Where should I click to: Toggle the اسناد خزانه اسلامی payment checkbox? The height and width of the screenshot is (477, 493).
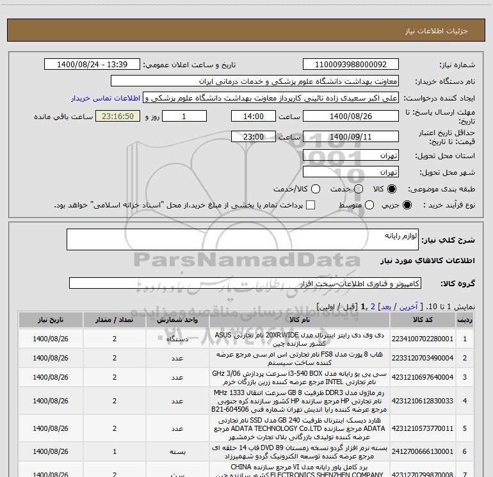pyautogui.click(x=311, y=205)
